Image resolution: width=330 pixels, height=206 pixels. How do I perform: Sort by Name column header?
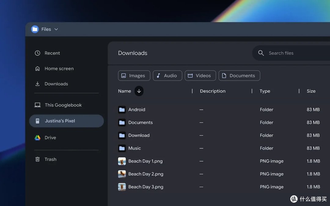pos(124,91)
